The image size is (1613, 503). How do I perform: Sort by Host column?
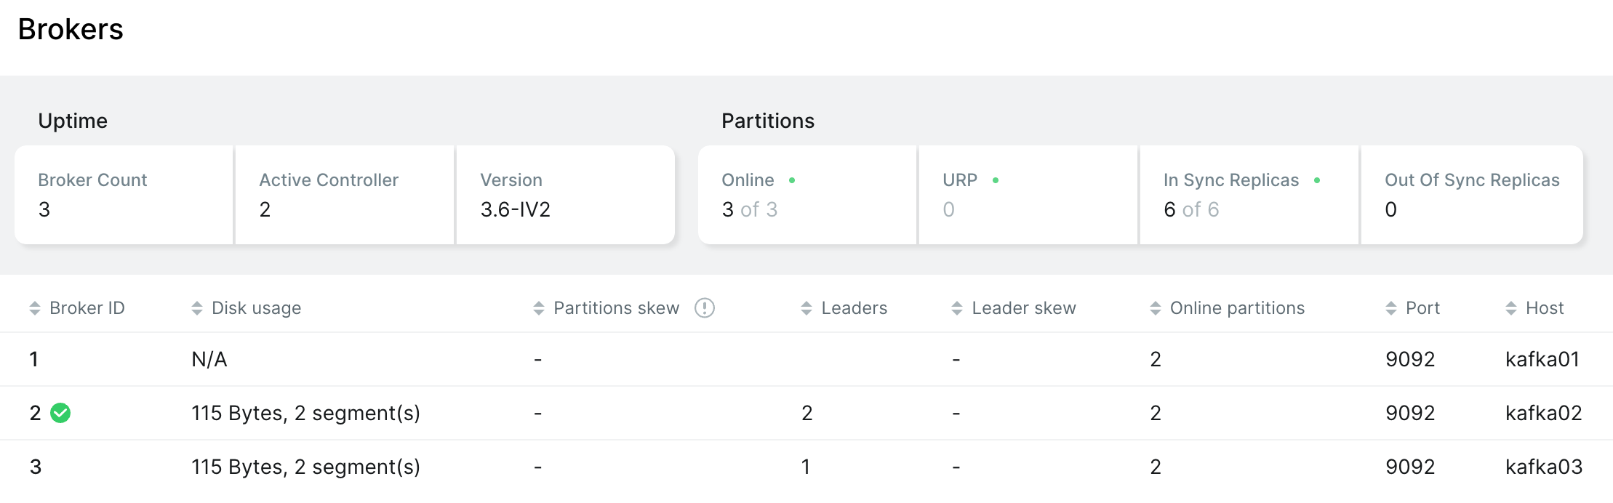(1544, 308)
